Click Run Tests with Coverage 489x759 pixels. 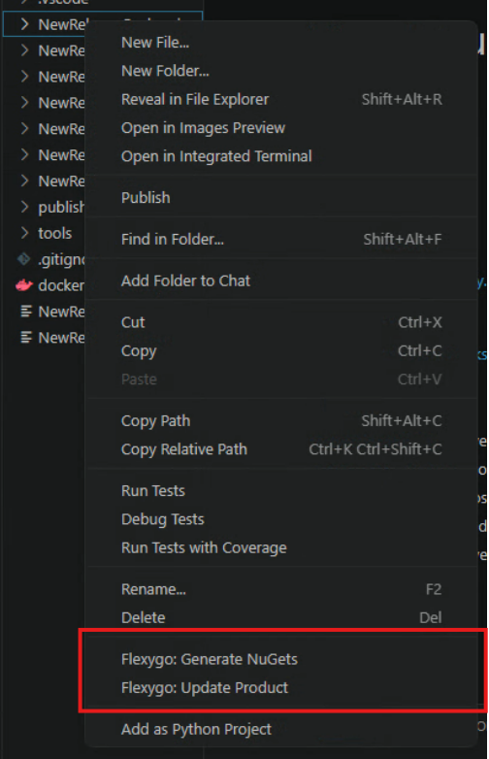[x=204, y=547]
